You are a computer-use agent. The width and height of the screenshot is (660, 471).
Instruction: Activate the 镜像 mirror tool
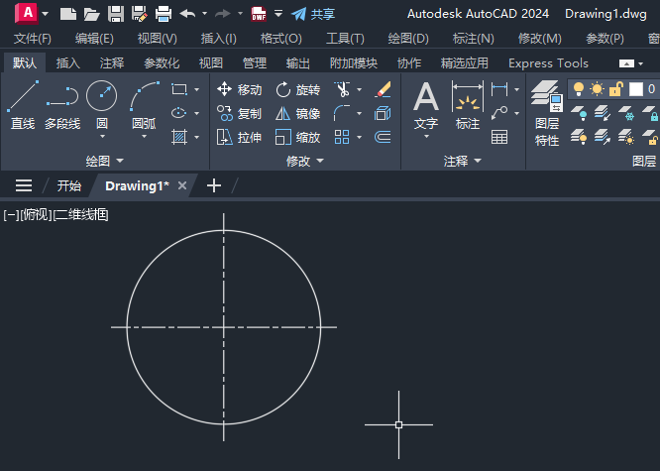click(x=298, y=113)
